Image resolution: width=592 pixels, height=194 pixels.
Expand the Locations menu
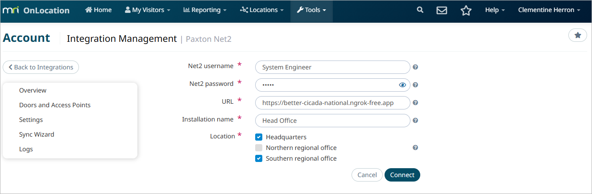[x=261, y=10]
